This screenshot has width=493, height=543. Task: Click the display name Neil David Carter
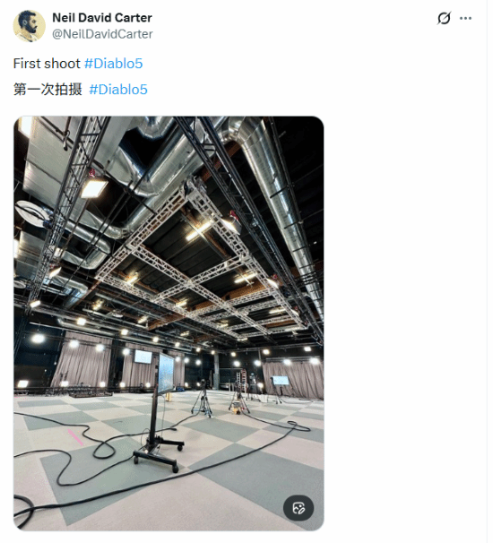[x=103, y=18]
